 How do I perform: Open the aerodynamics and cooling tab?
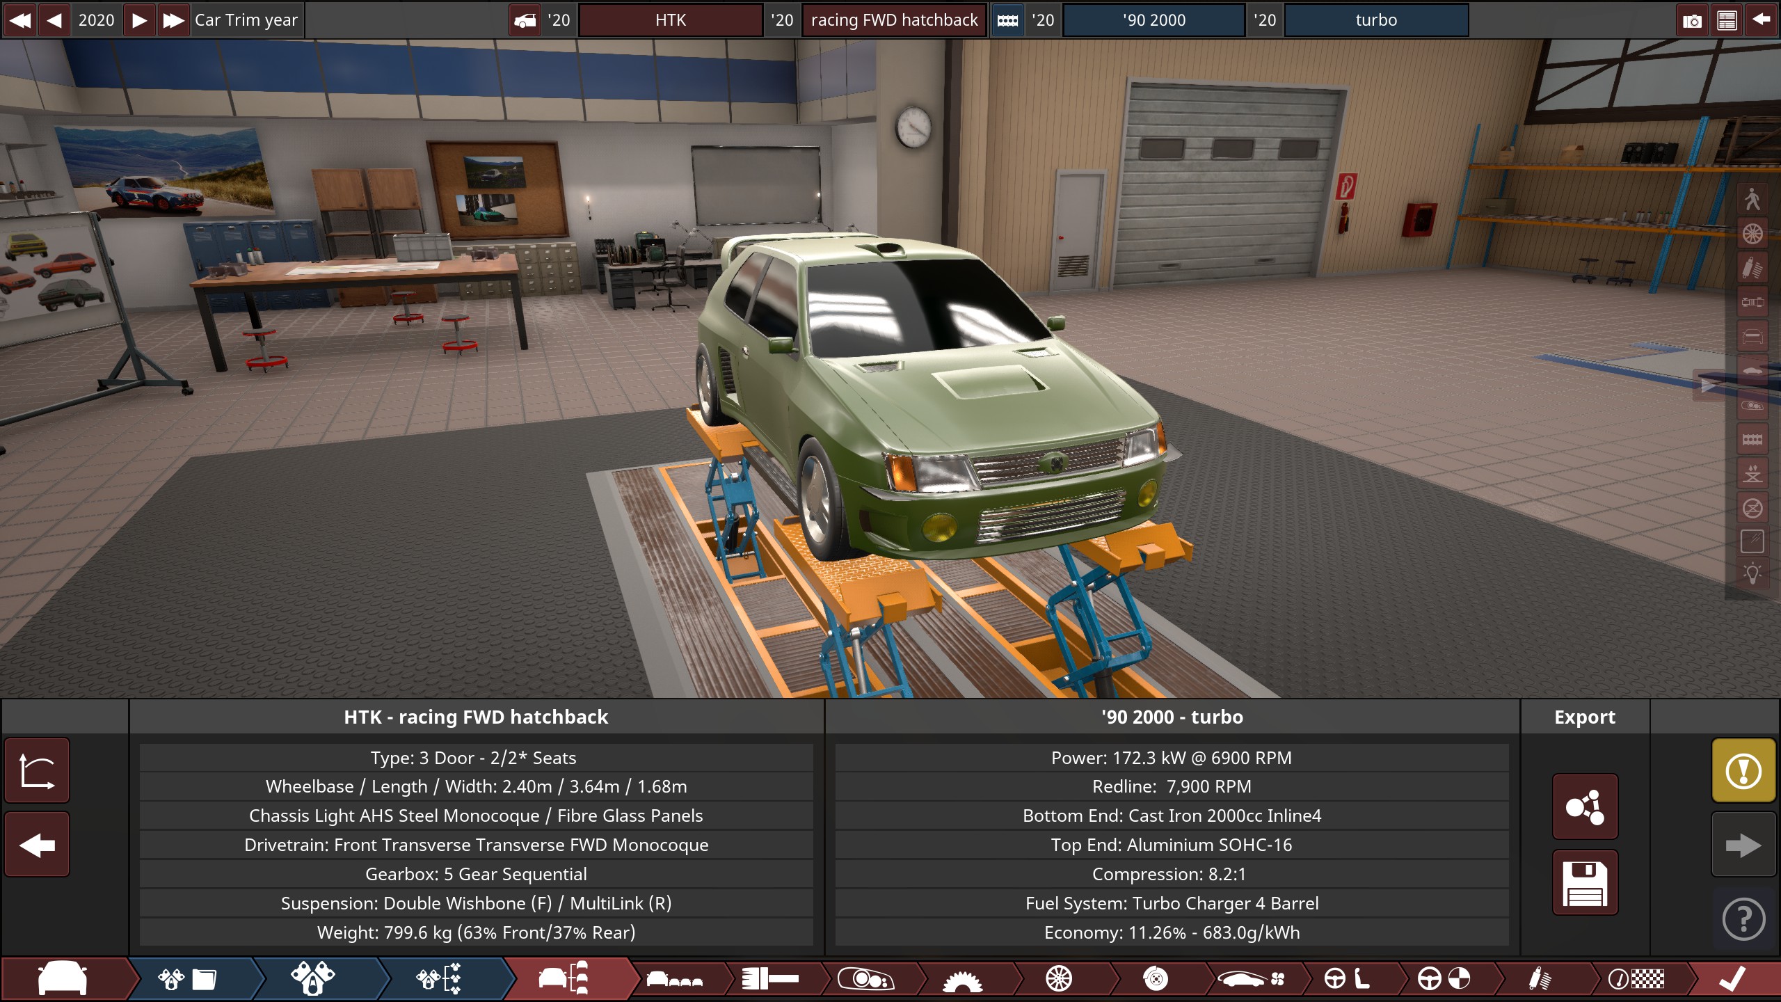click(1252, 979)
